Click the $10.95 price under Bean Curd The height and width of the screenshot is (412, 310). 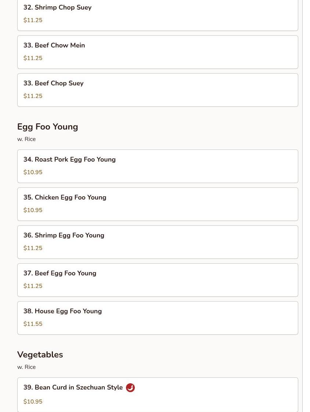[x=33, y=402]
